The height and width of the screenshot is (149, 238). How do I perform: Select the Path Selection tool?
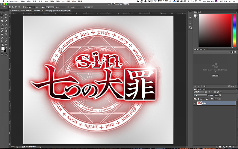[2, 41]
